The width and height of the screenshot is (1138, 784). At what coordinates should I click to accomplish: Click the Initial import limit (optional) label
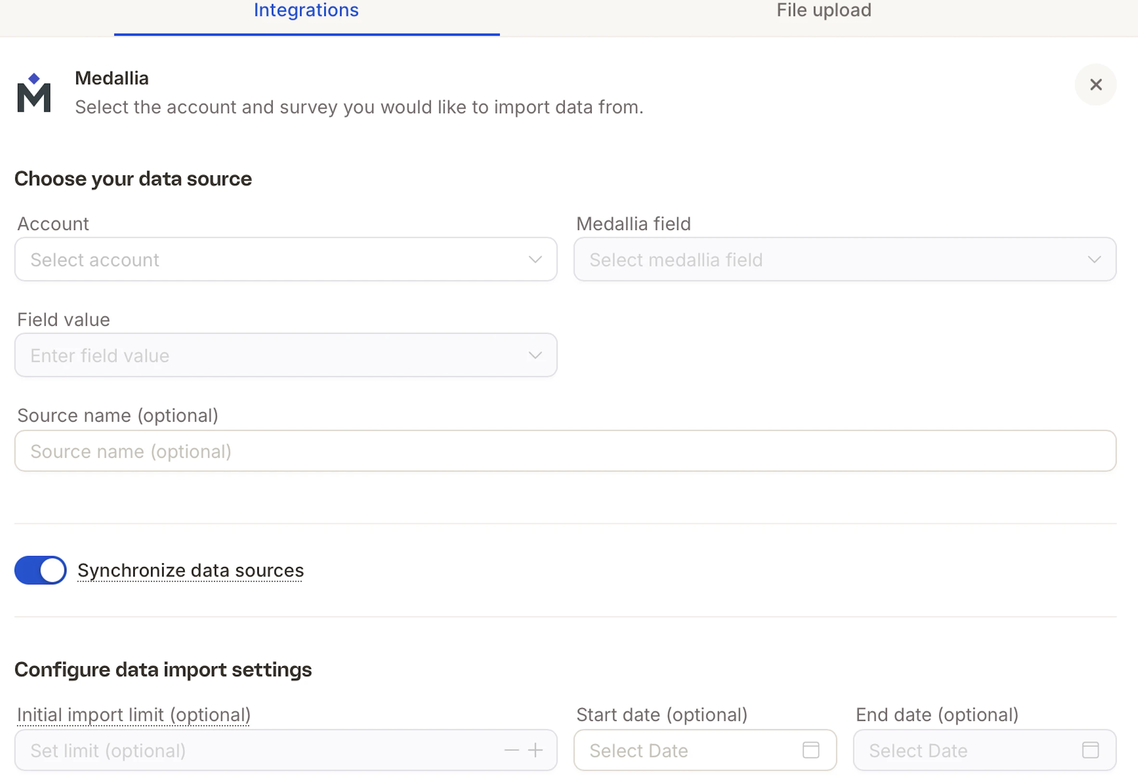click(x=134, y=715)
